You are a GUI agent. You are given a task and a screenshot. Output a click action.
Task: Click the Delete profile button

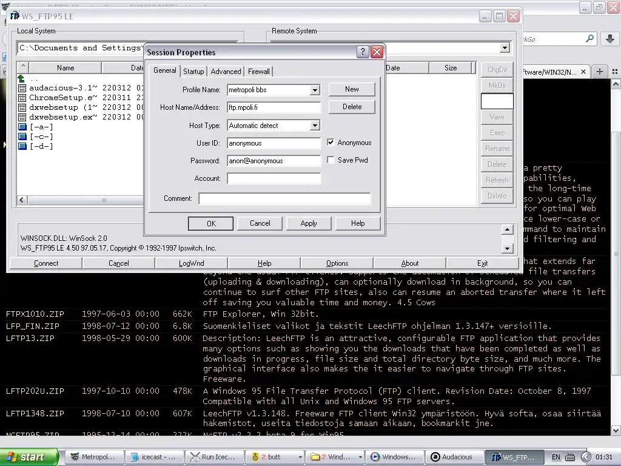tap(352, 107)
